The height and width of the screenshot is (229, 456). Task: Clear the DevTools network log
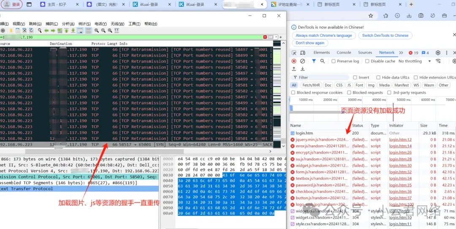(302, 61)
